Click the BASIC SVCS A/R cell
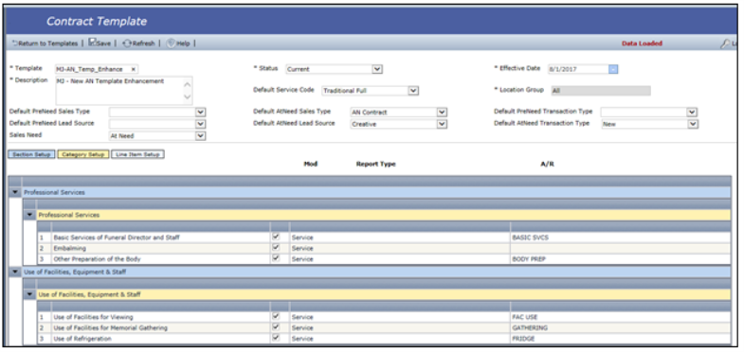Viewport: 744px width, 352px height. 620,238
